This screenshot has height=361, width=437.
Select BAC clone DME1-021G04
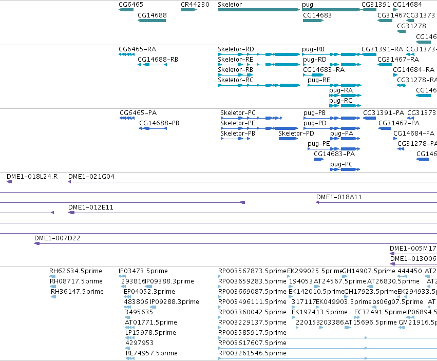(253, 182)
